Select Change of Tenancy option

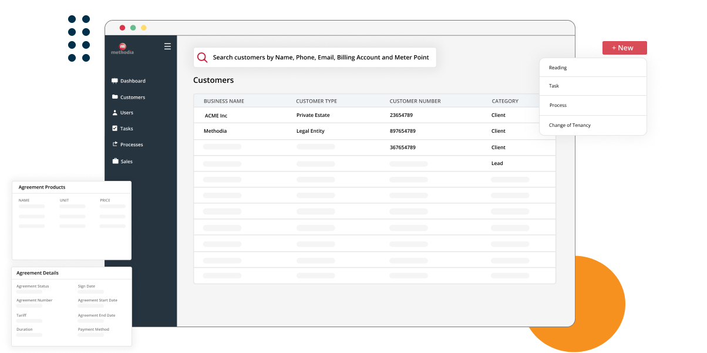click(569, 125)
